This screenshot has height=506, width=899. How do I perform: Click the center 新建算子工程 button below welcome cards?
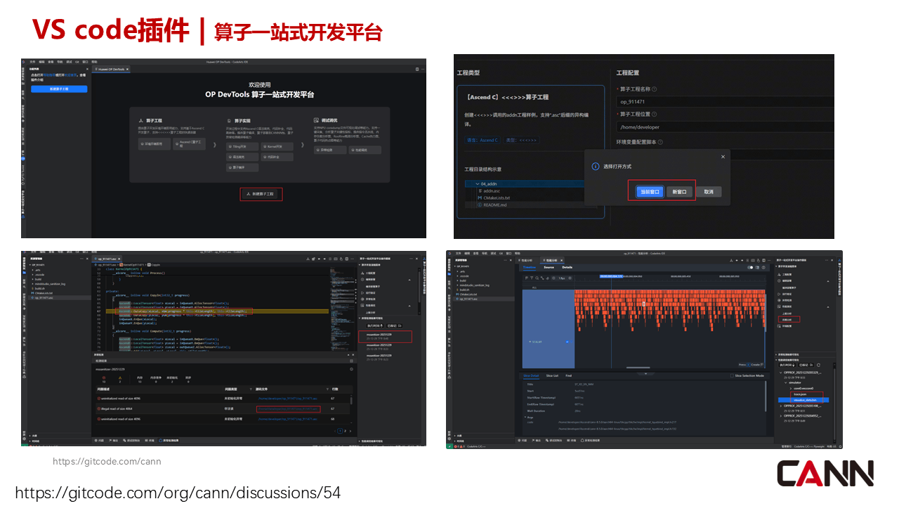click(261, 194)
